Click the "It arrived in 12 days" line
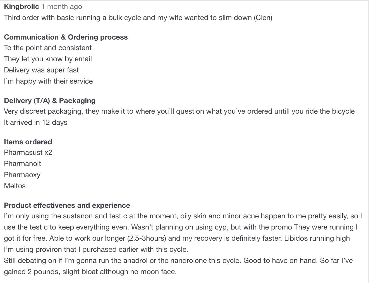This screenshot has width=369, height=283. click(35, 122)
